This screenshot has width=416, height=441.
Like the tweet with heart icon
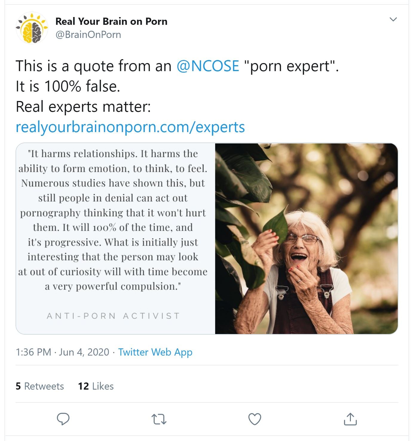click(x=255, y=419)
